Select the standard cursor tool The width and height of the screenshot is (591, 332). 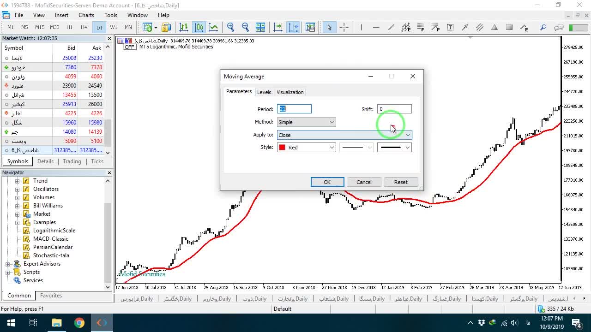329,27
